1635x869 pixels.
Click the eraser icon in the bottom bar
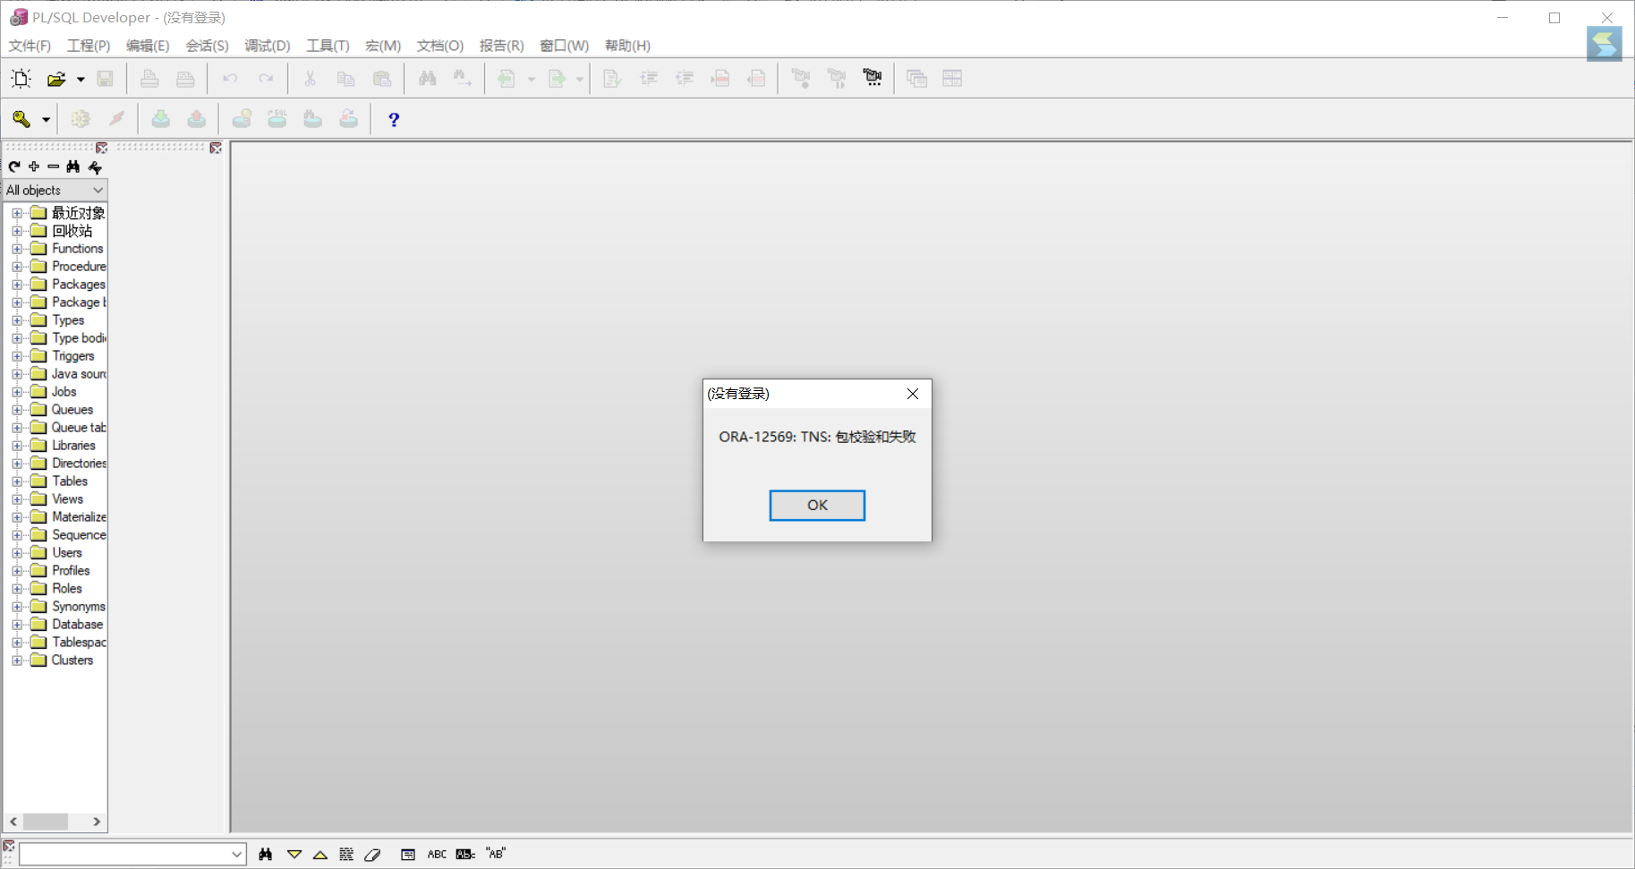(372, 855)
